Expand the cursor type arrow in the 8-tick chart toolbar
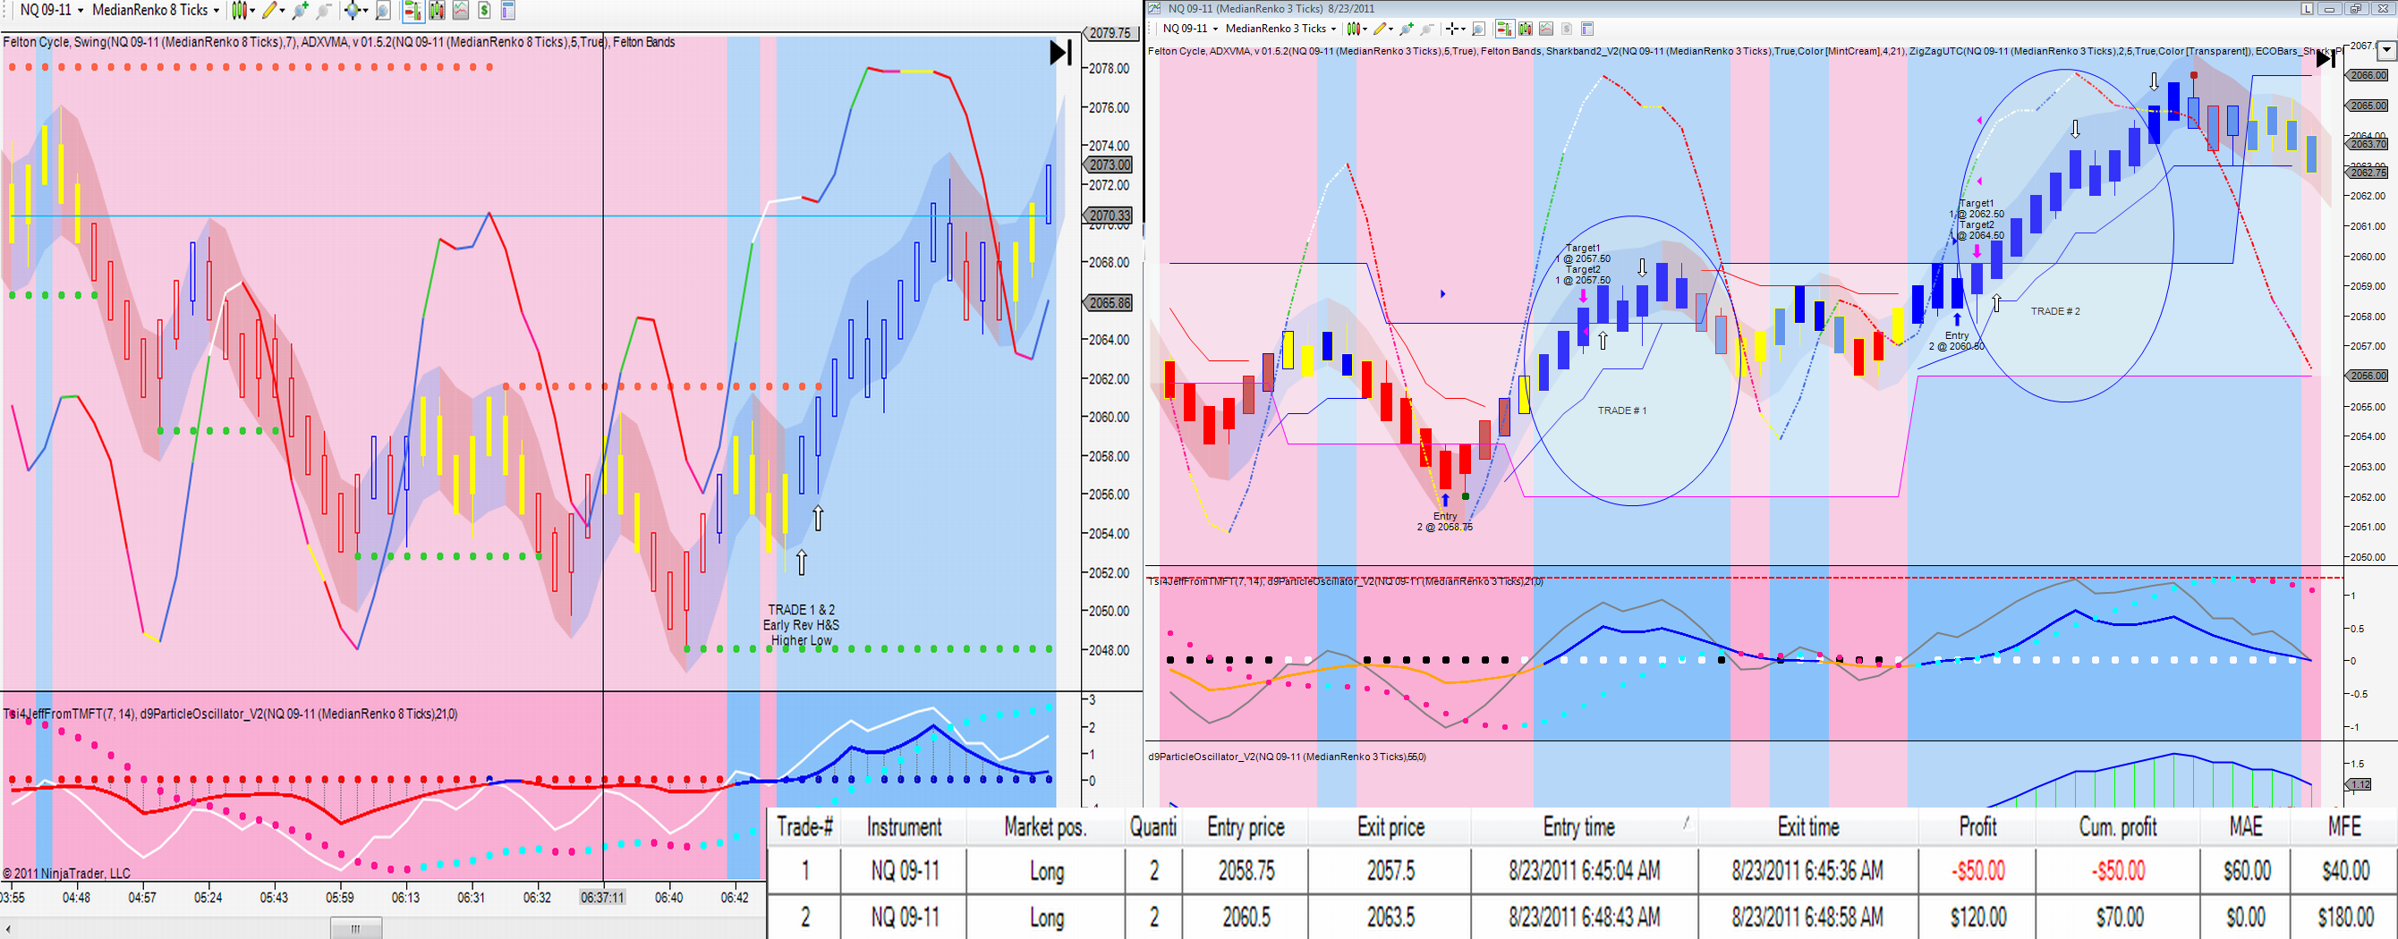 tap(366, 10)
